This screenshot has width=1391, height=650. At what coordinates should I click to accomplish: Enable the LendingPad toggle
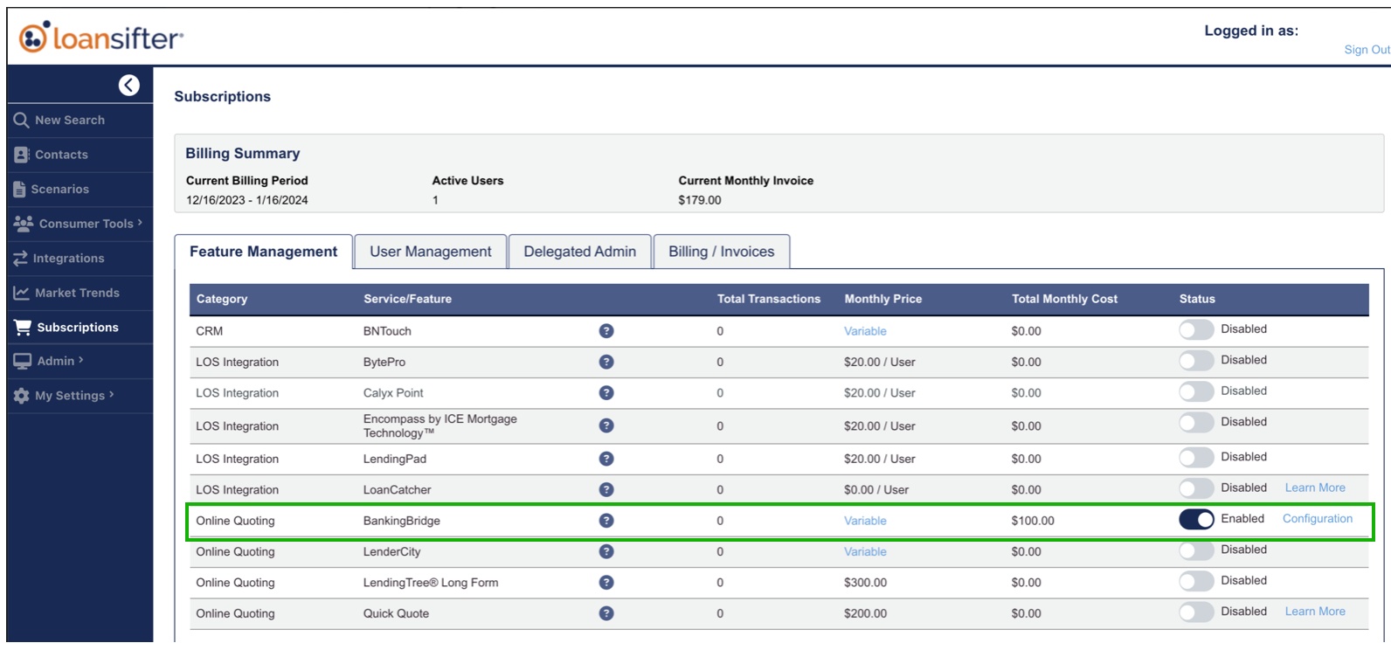click(1196, 457)
